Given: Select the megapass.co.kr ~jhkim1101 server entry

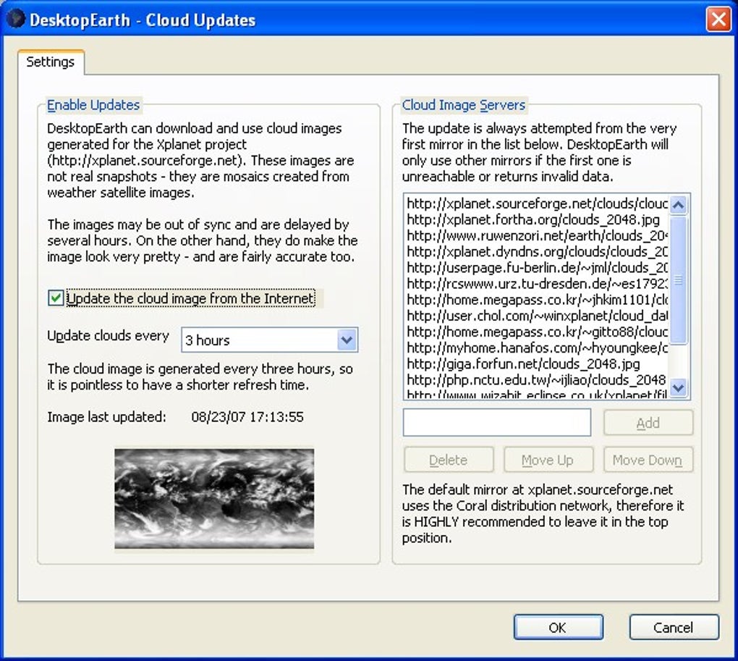Looking at the screenshot, I should [537, 300].
